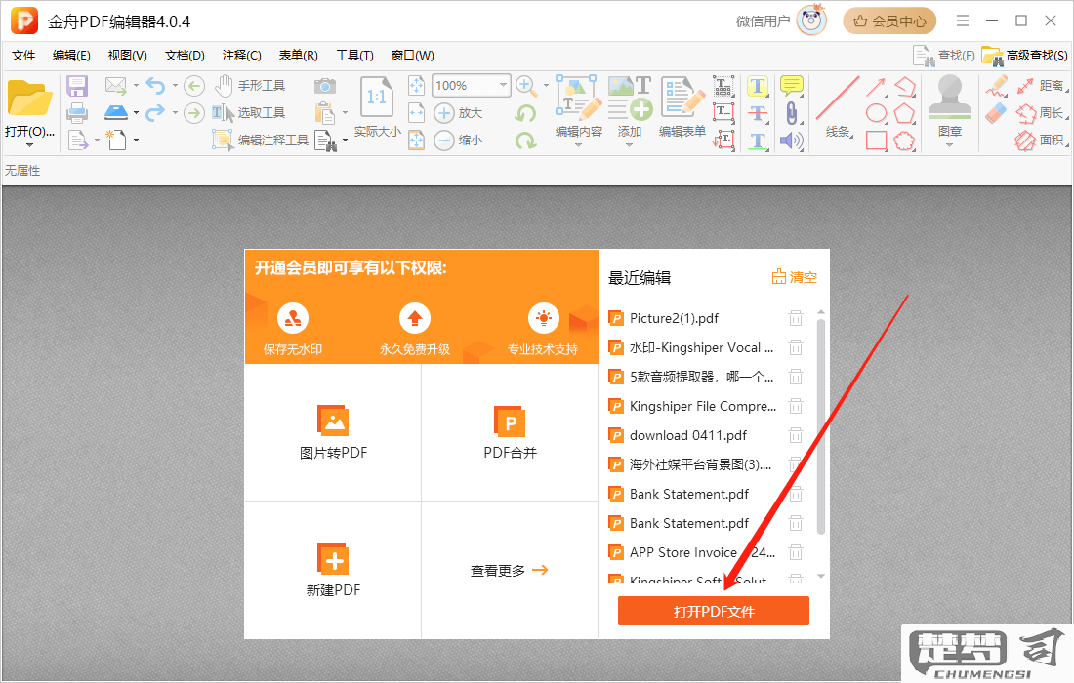
Task: Select the oval shape tool
Action: [877, 113]
